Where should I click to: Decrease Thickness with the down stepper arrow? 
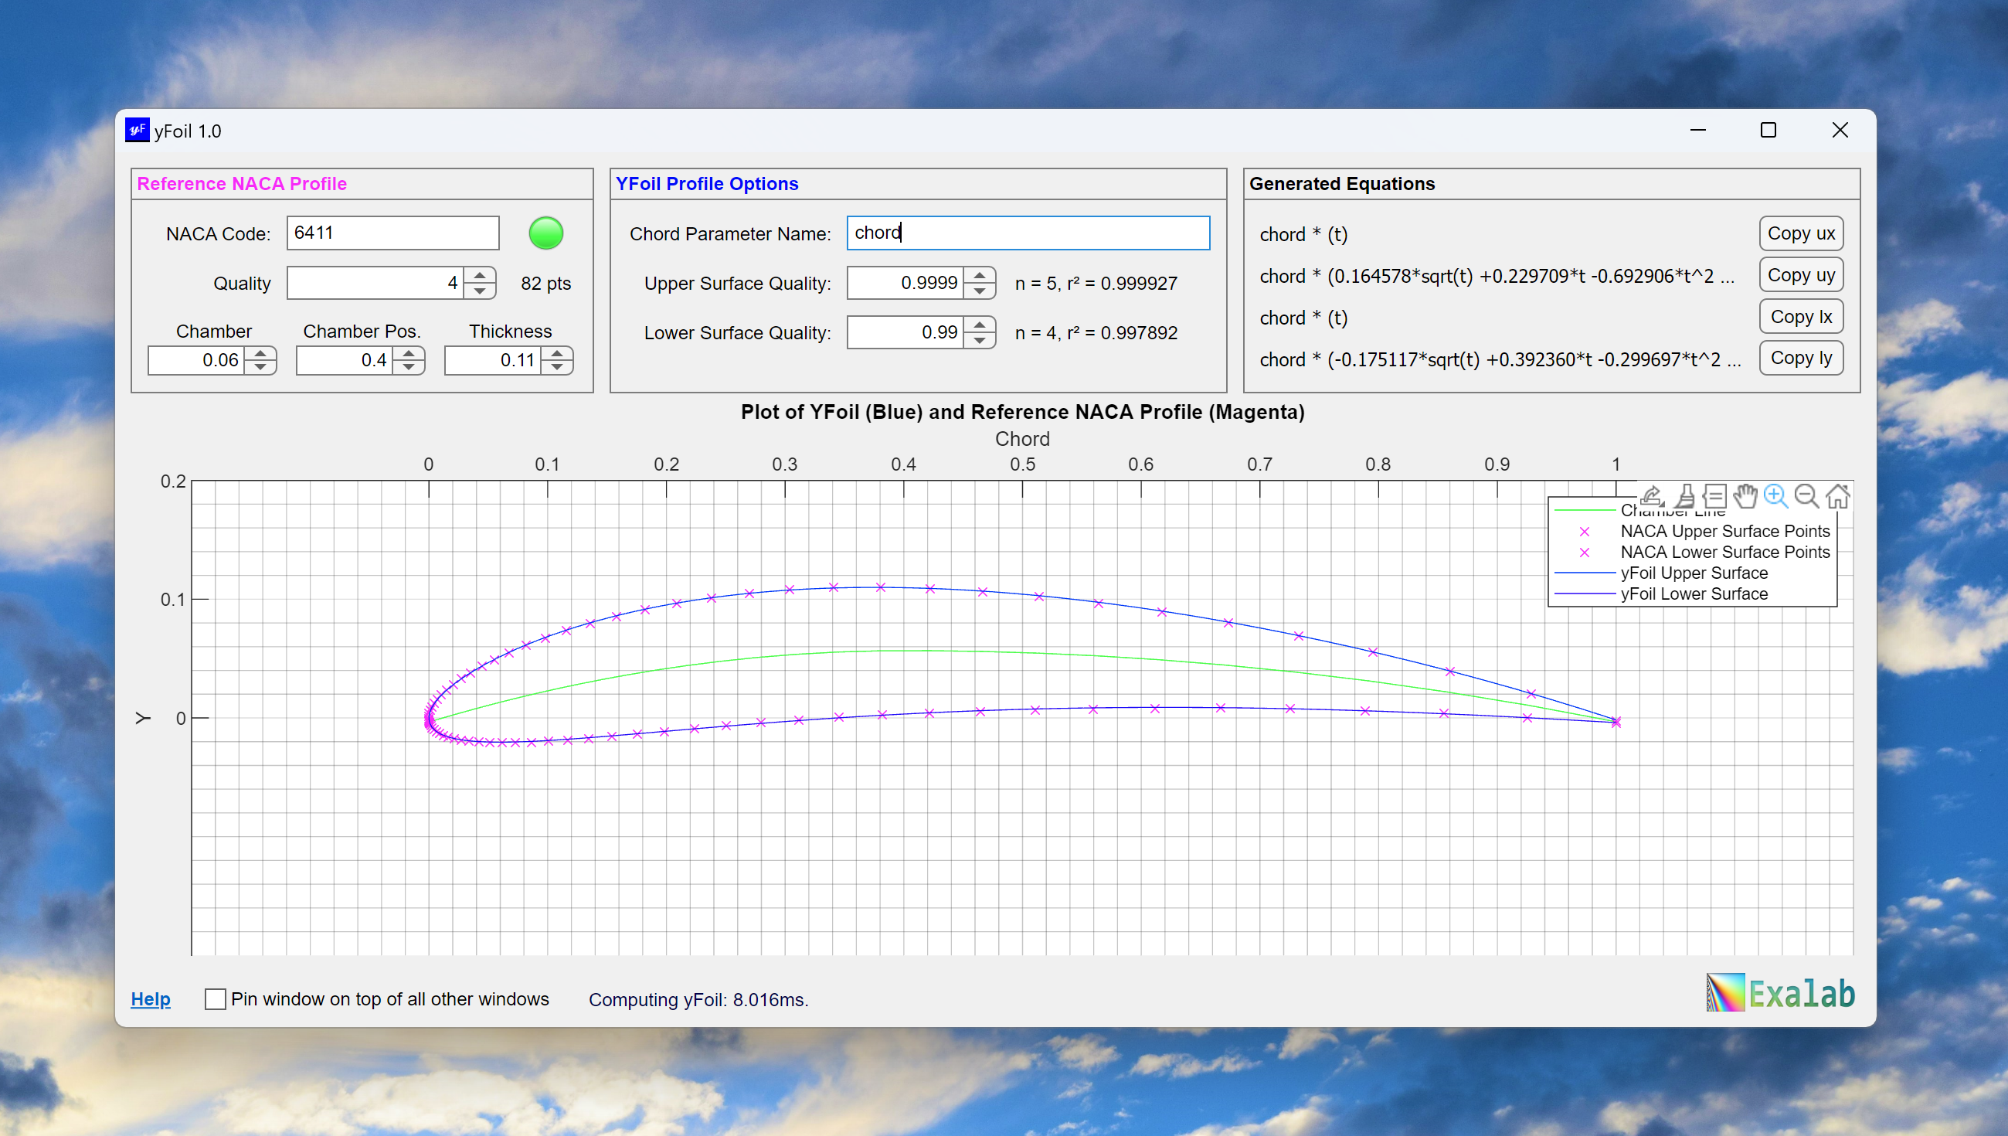[x=556, y=368]
